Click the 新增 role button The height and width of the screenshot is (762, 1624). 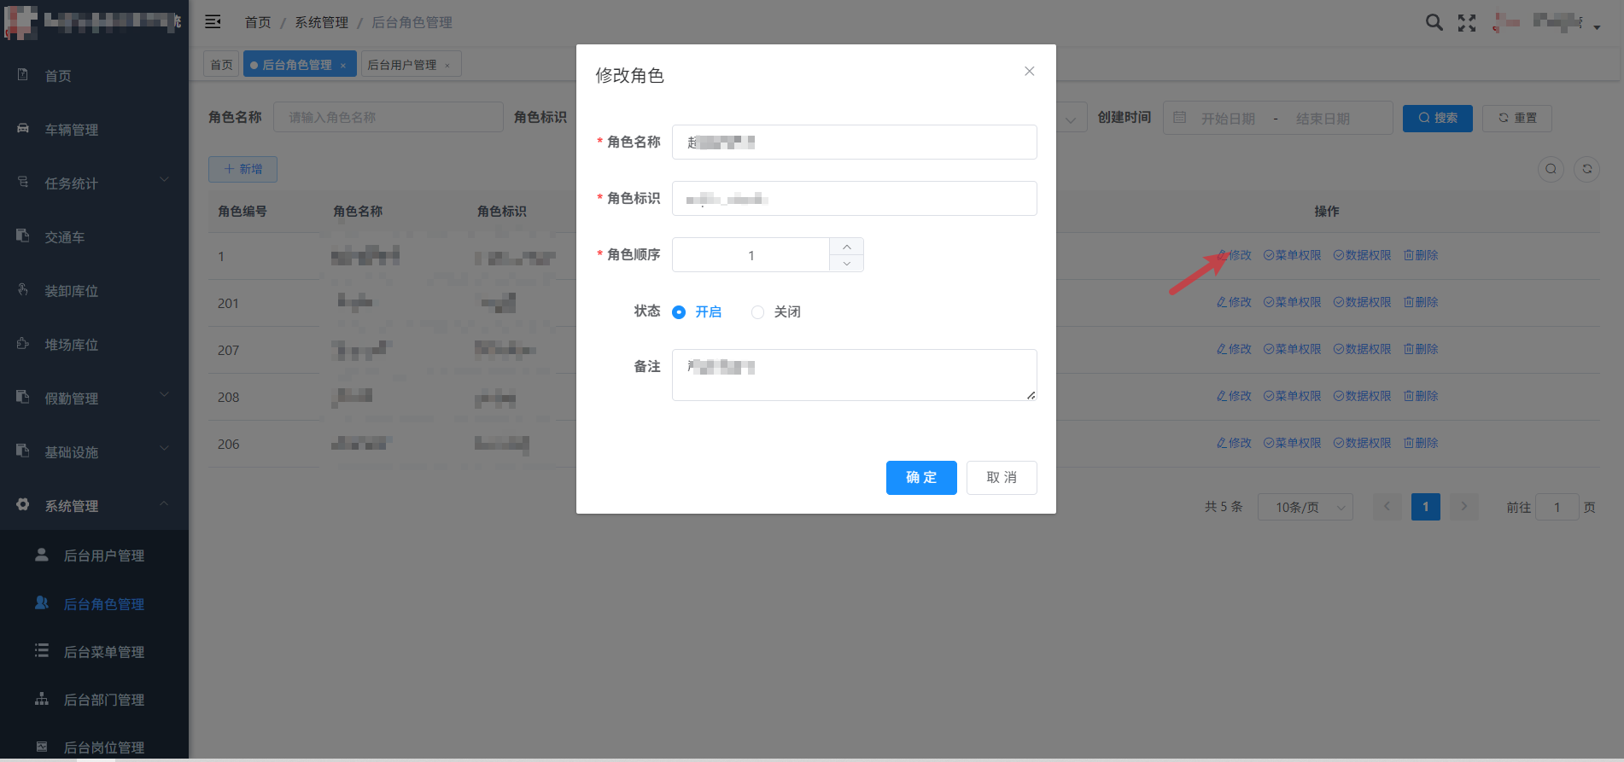[x=242, y=169]
